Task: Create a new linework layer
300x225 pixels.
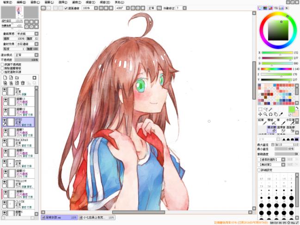Action: tap(11, 78)
